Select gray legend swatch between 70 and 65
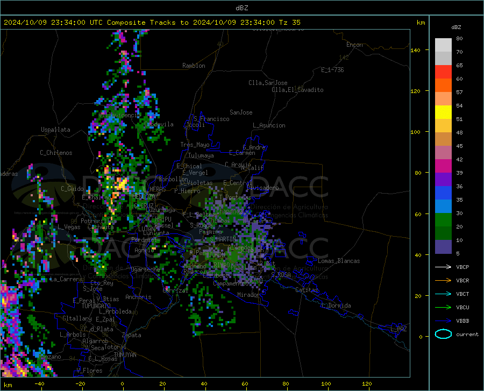 coord(443,58)
